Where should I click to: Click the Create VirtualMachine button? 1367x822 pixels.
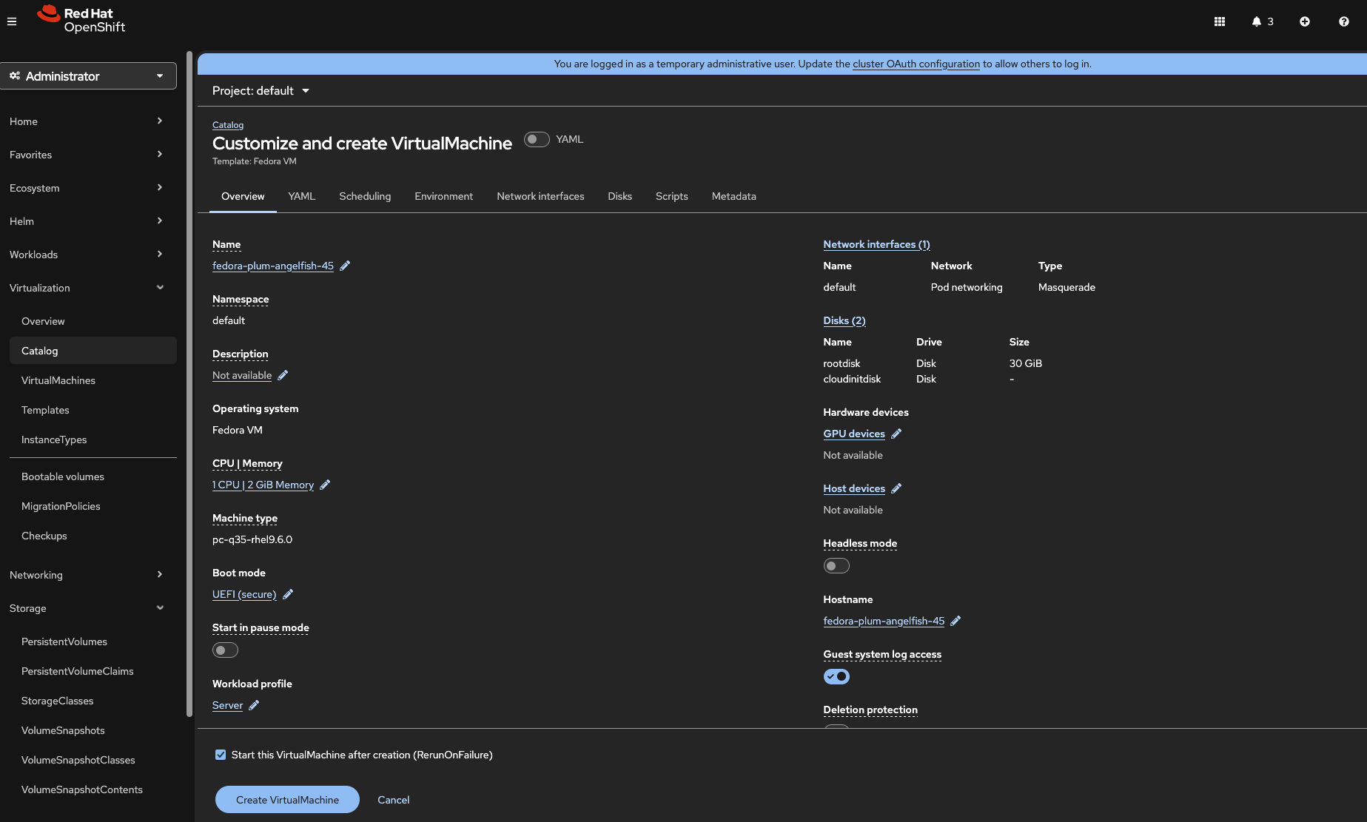pos(287,800)
